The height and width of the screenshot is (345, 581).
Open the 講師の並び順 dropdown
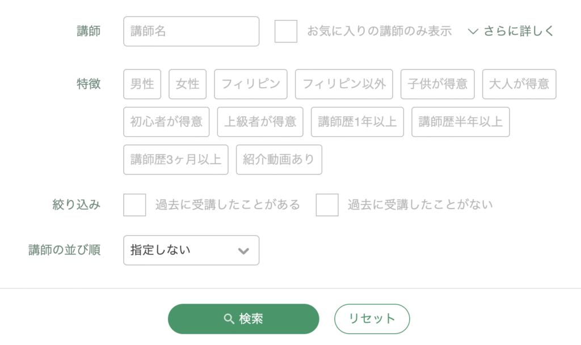pos(191,250)
